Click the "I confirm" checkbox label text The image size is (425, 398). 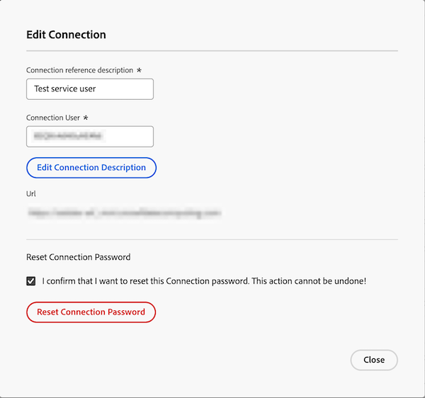click(x=142, y=281)
